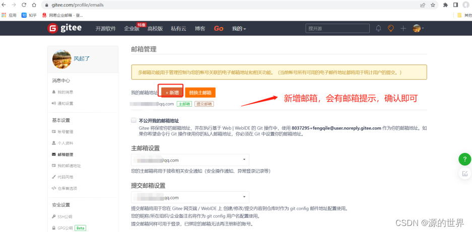Viewport: 472px width, 232px height.
Task: Click the 风起了 profile avatar picture
Action: pos(62,59)
